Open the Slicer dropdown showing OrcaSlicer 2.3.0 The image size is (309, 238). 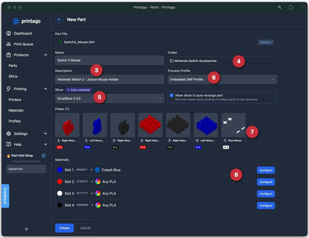click(110, 99)
